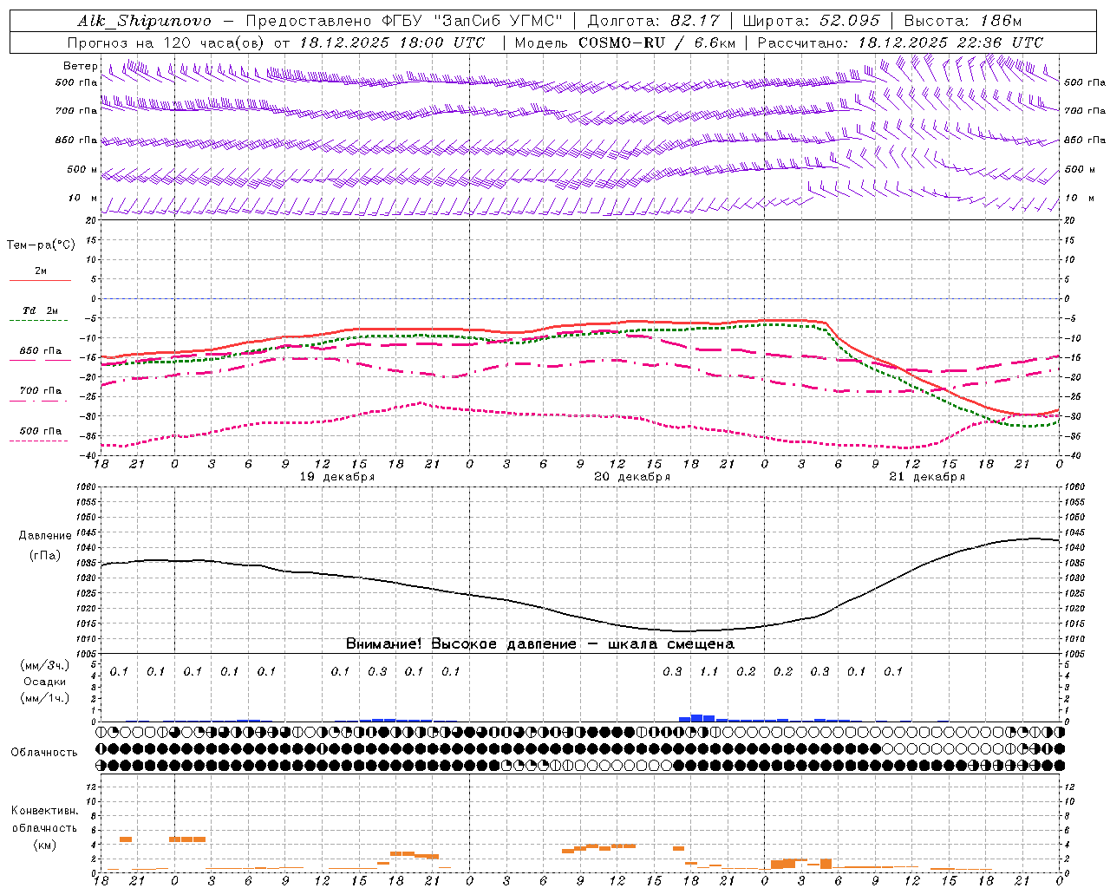
Task: Select the elevation text Высота: 186м
Action: [x=963, y=22]
